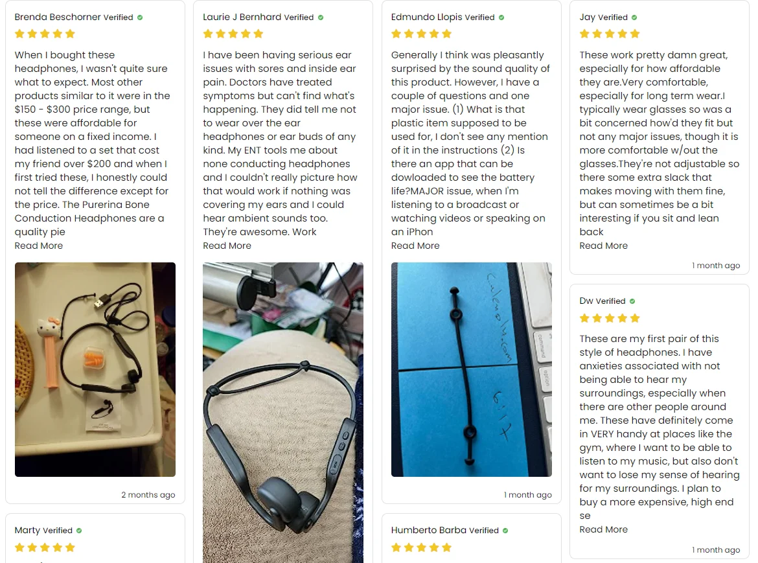
Task: Click the reviewer name Edmundo Llopis
Action: point(427,17)
